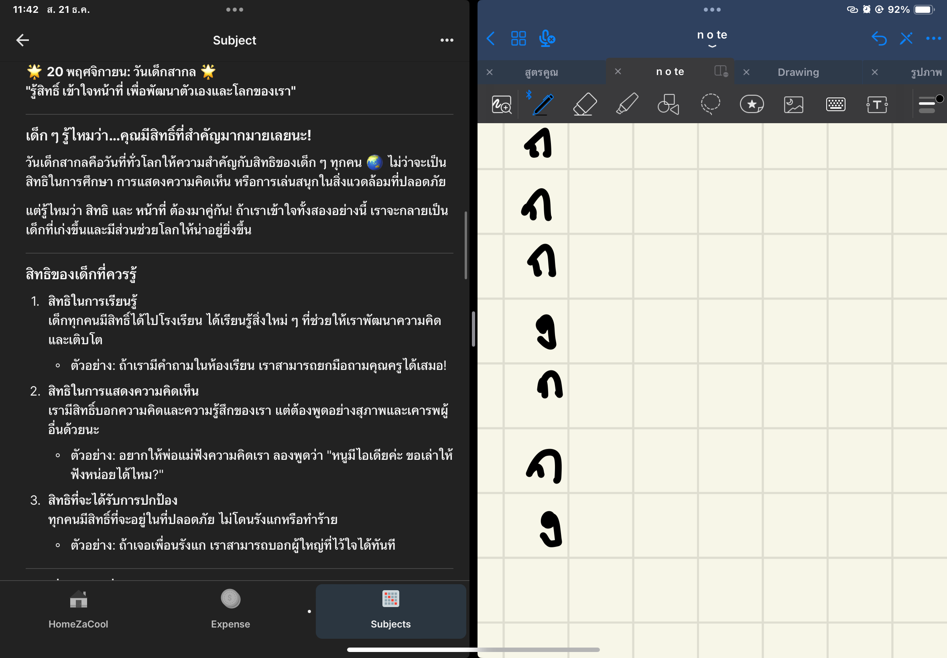The image size is (947, 658).
Task: Switch to the Drawing tab
Action: click(798, 72)
